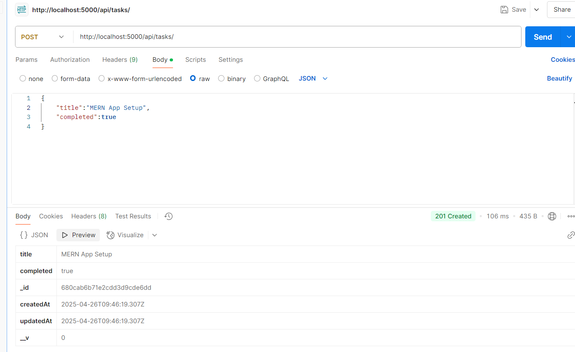Image resolution: width=575 pixels, height=352 pixels.
Task: Open response history with the clock icon
Action: pyautogui.click(x=168, y=216)
